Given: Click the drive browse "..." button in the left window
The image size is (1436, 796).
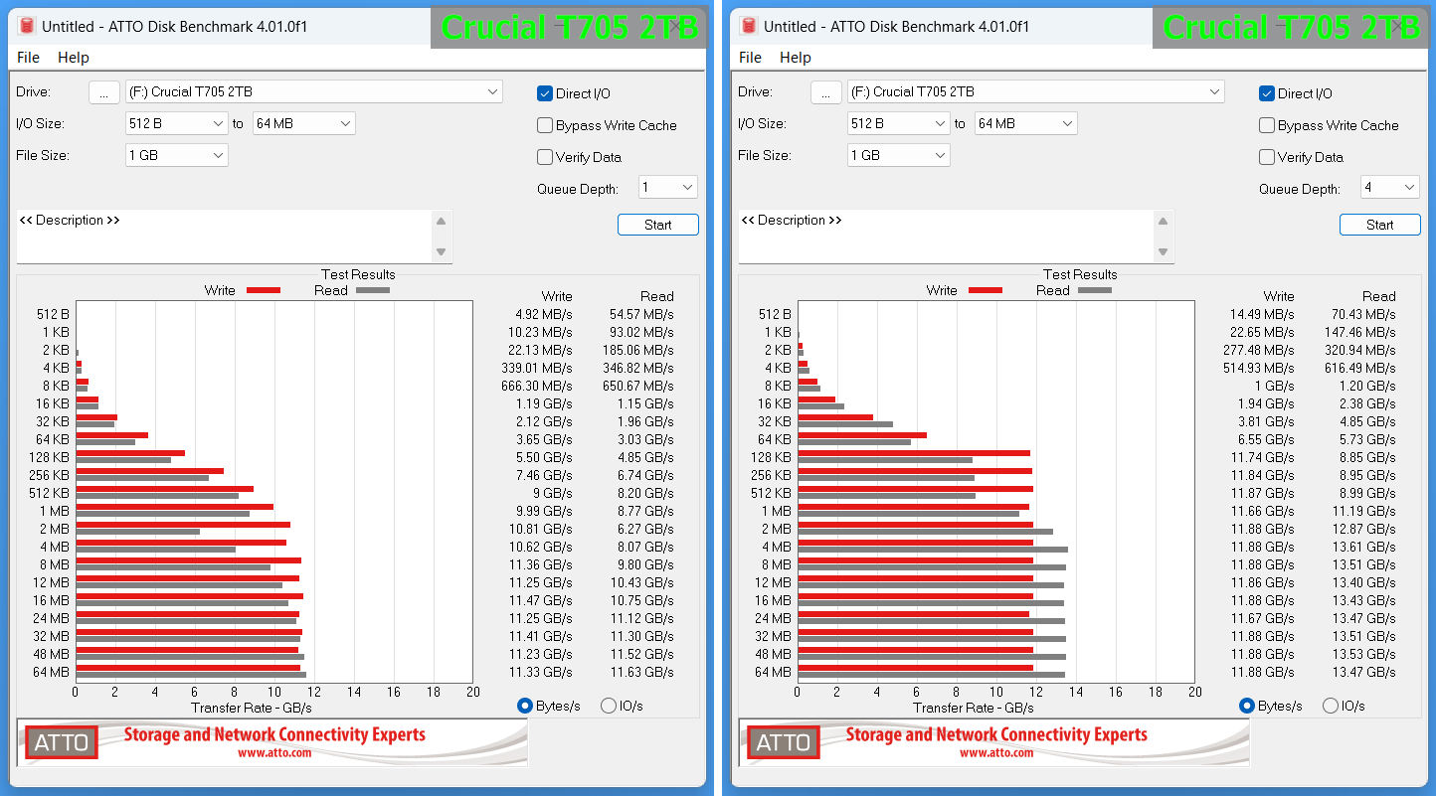Looking at the screenshot, I should pyautogui.click(x=104, y=92).
